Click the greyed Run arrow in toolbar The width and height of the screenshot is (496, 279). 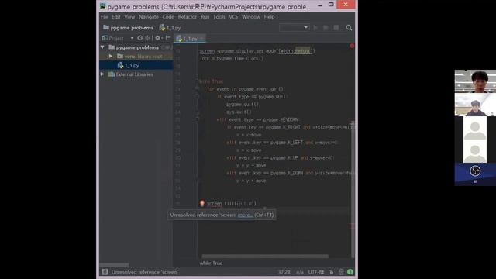[315, 28]
